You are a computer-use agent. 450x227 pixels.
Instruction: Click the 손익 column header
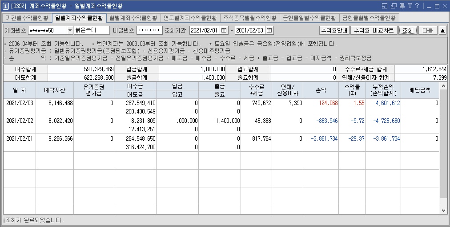click(321, 90)
